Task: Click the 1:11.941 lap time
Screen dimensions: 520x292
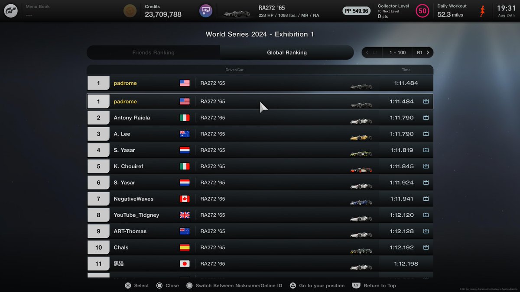Action: (402, 199)
